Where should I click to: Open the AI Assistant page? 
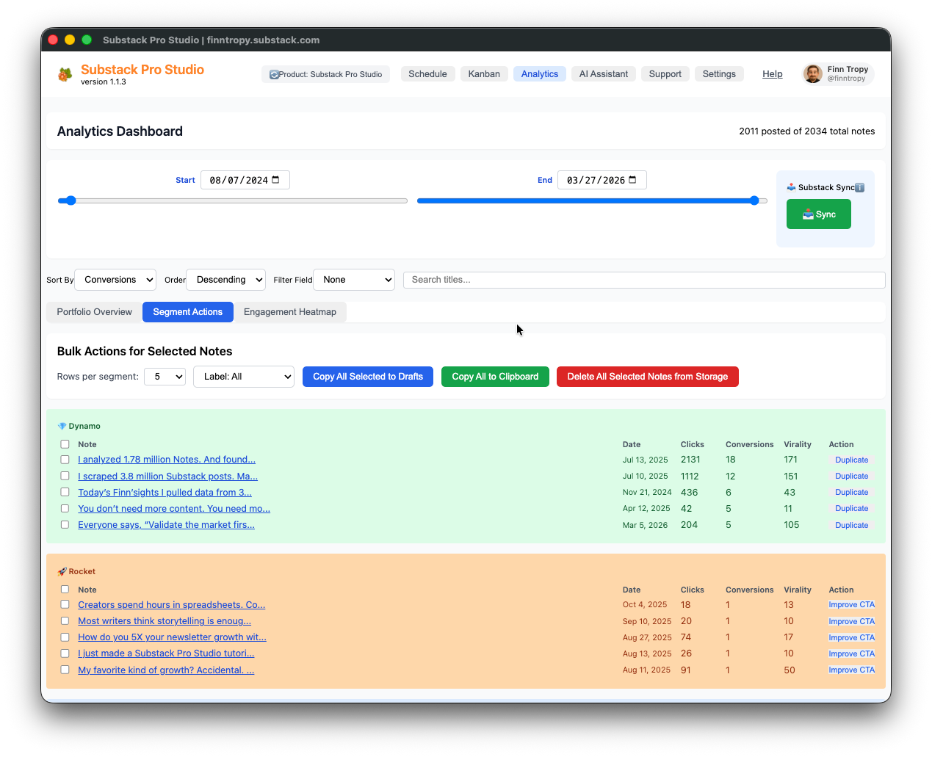tap(604, 74)
